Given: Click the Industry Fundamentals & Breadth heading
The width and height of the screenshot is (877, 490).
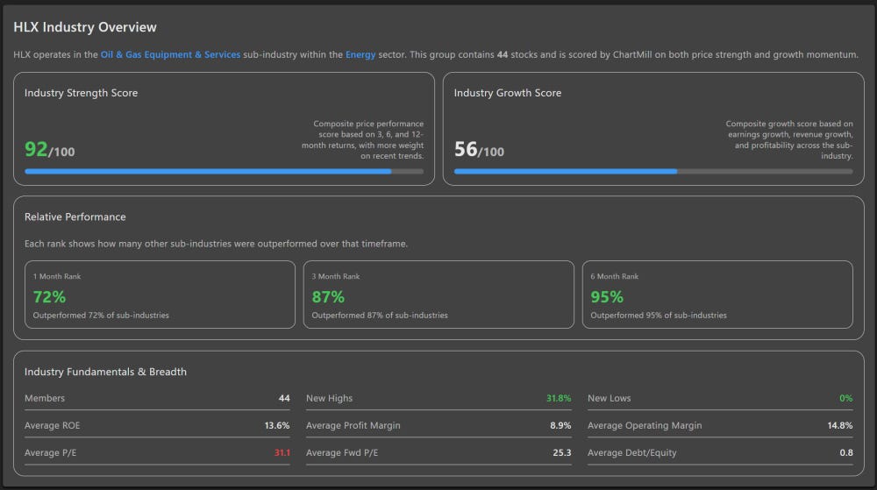Looking at the screenshot, I should pyautogui.click(x=106, y=372).
